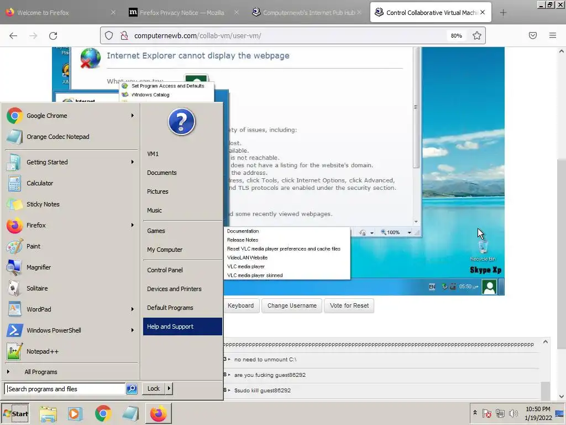
Task: Click Search programs and files field
Action: coord(65,389)
